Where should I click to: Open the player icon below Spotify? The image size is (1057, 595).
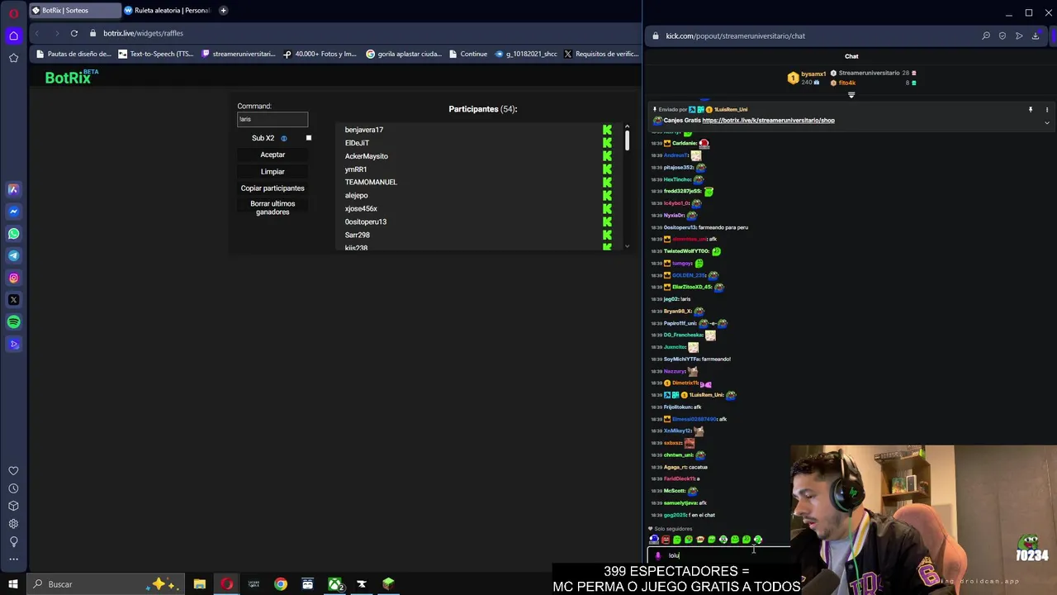pyautogui.click(x=13, y=345)
